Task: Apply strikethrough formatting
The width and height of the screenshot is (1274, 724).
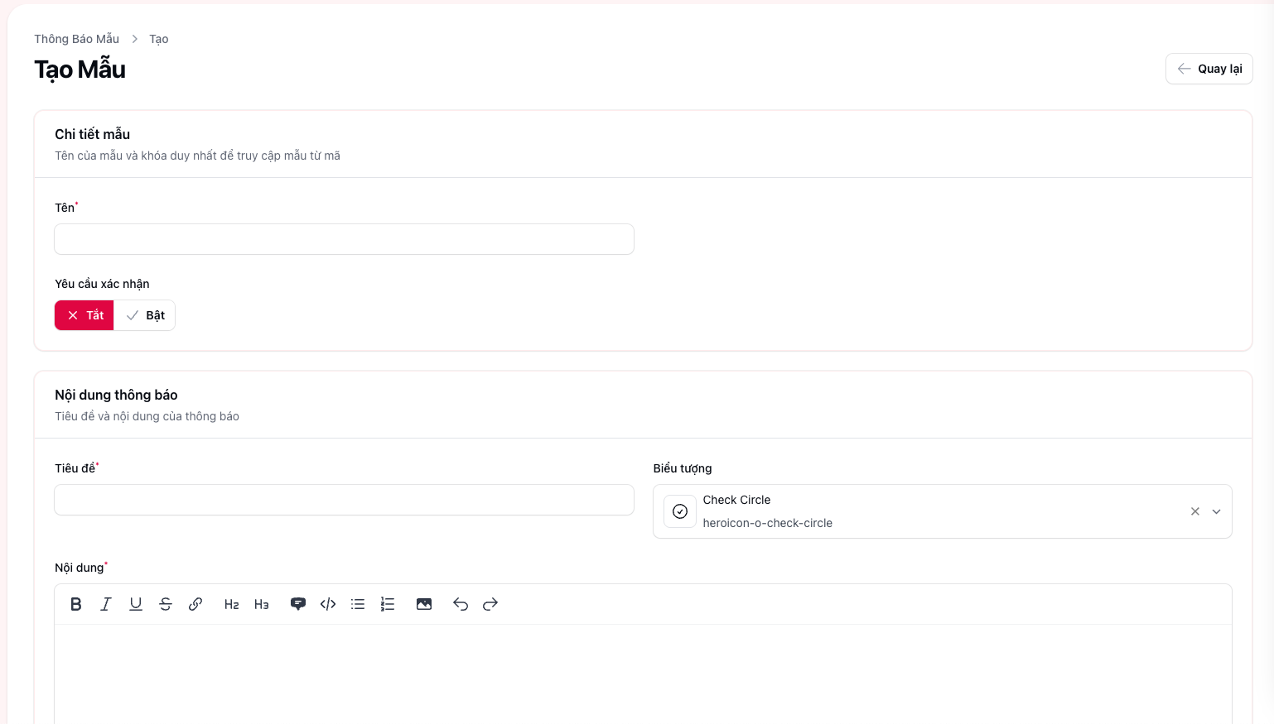Action: tap(166, 604)
